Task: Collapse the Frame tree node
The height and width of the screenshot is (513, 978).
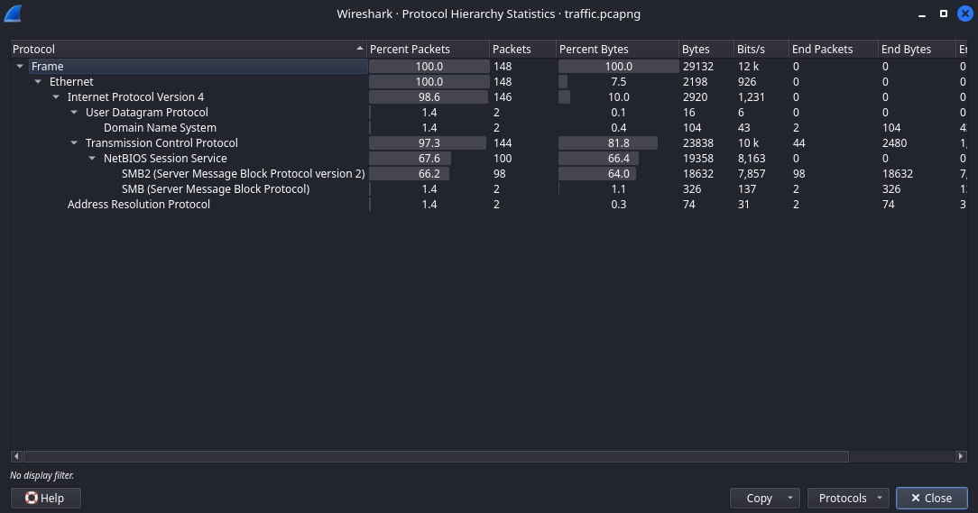Action: pos(20,67)
